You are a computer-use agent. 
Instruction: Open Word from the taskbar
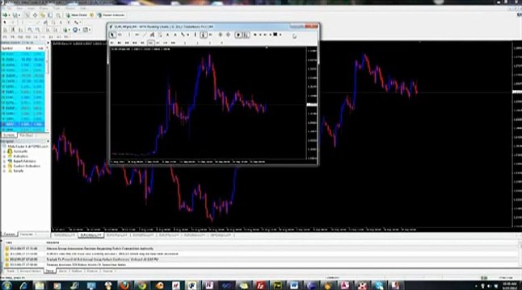pyautogui.click(x=294, y=285)
